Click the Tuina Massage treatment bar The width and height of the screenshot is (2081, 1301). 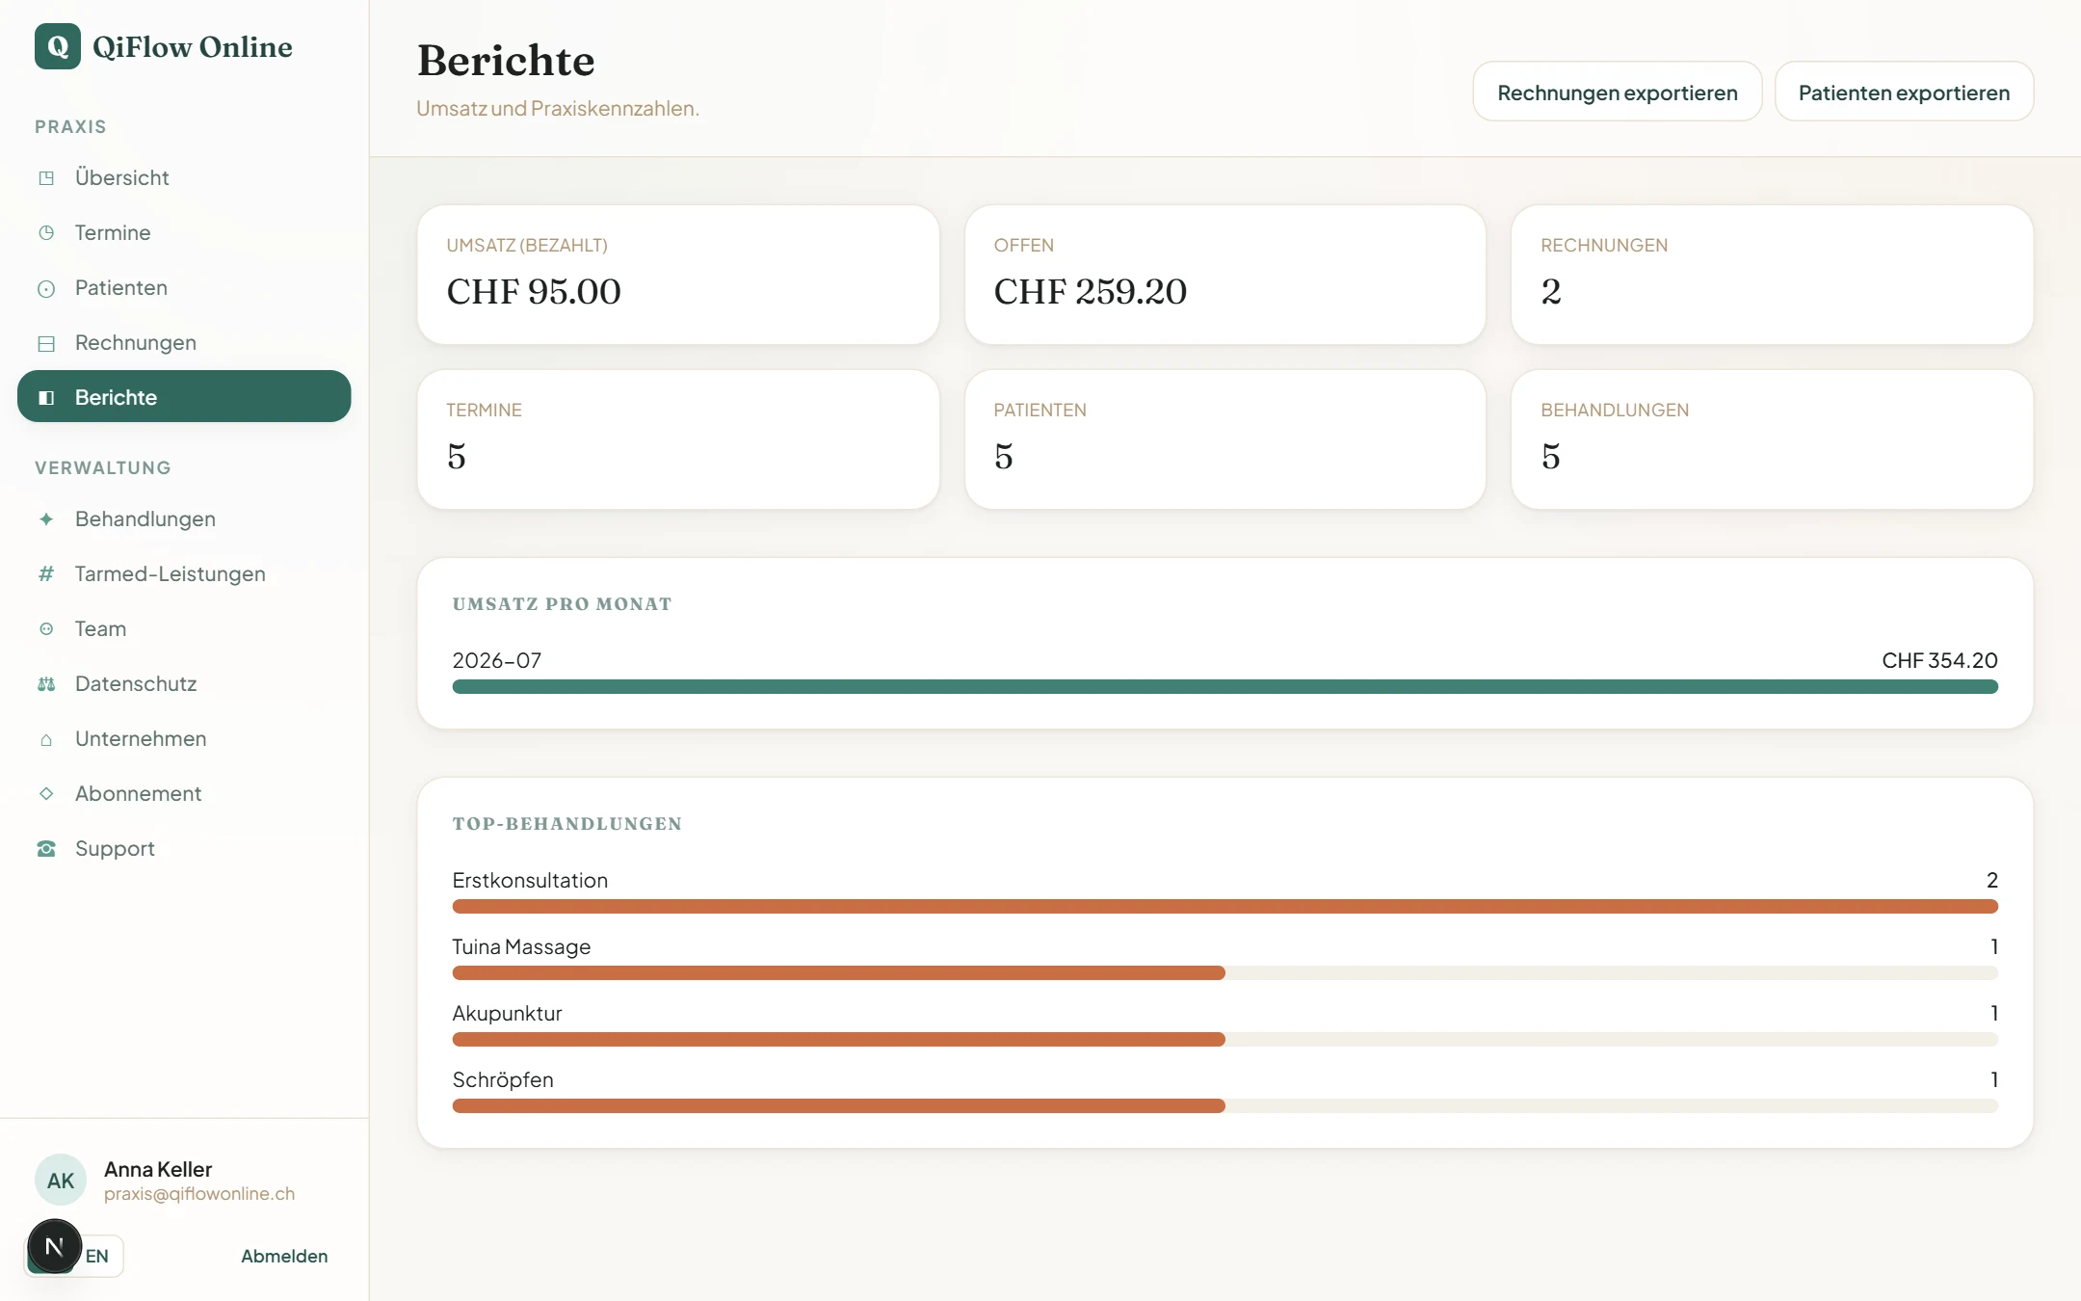tap(1225, 972)
